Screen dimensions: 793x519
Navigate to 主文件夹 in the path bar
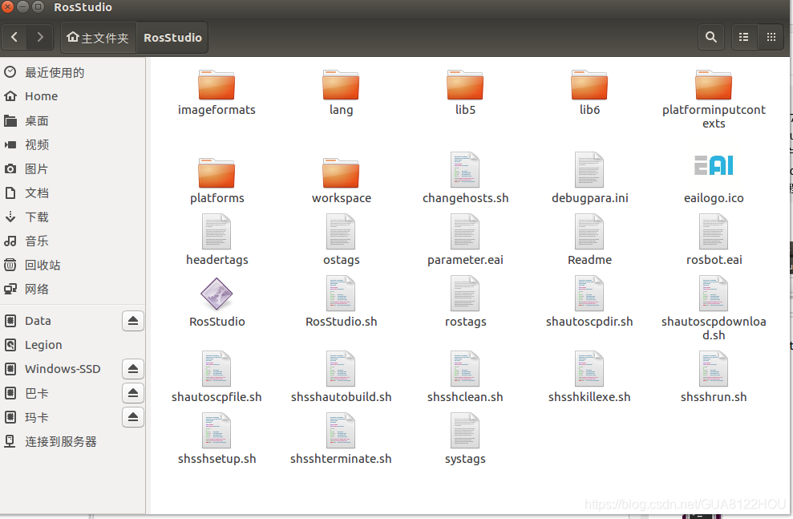98,38
